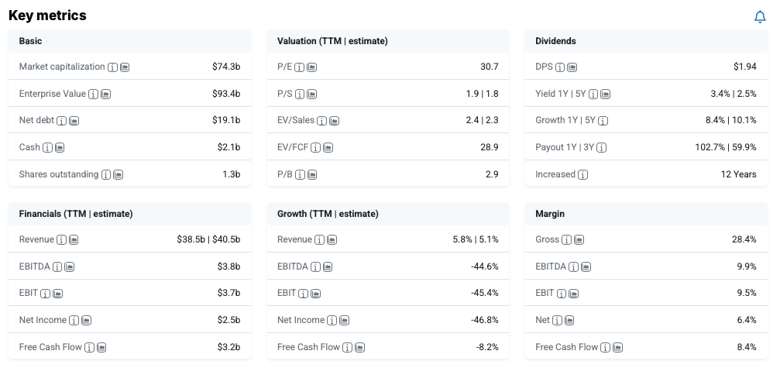Open chart icon next to Shares outstanding

point(119,175)
